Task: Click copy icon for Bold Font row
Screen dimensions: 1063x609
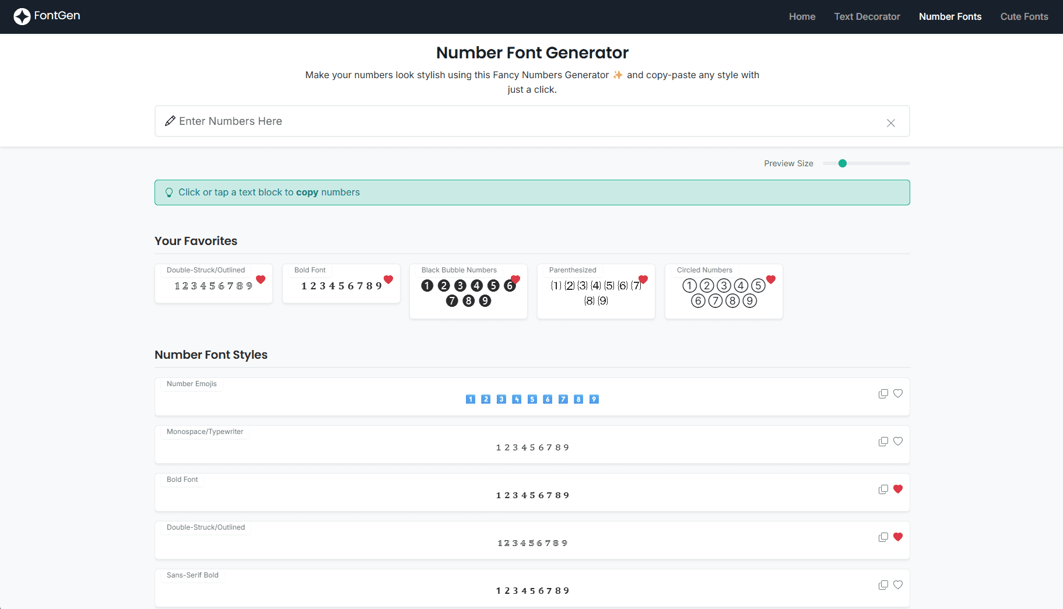Action: click(x=883, y=489)
